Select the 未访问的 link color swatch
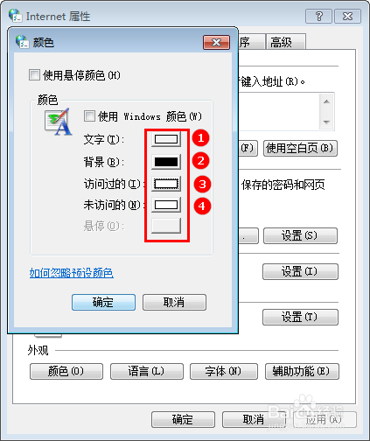 coord(166,205)
